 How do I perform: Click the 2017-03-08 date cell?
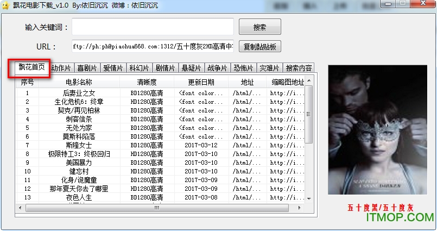coord(201,197)
